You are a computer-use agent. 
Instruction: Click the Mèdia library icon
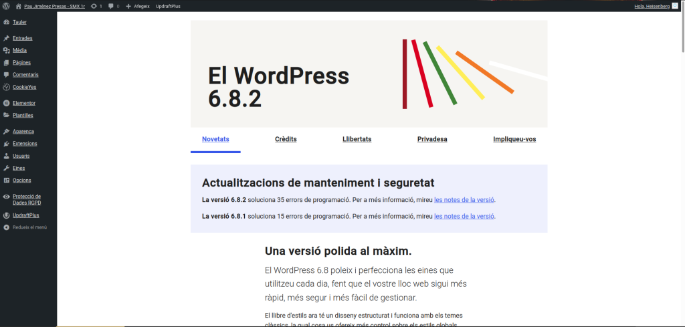pos(6,50)
